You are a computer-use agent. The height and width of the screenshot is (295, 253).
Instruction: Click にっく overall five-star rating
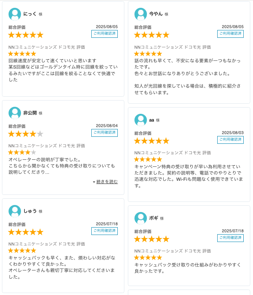[x=26, y=35]
